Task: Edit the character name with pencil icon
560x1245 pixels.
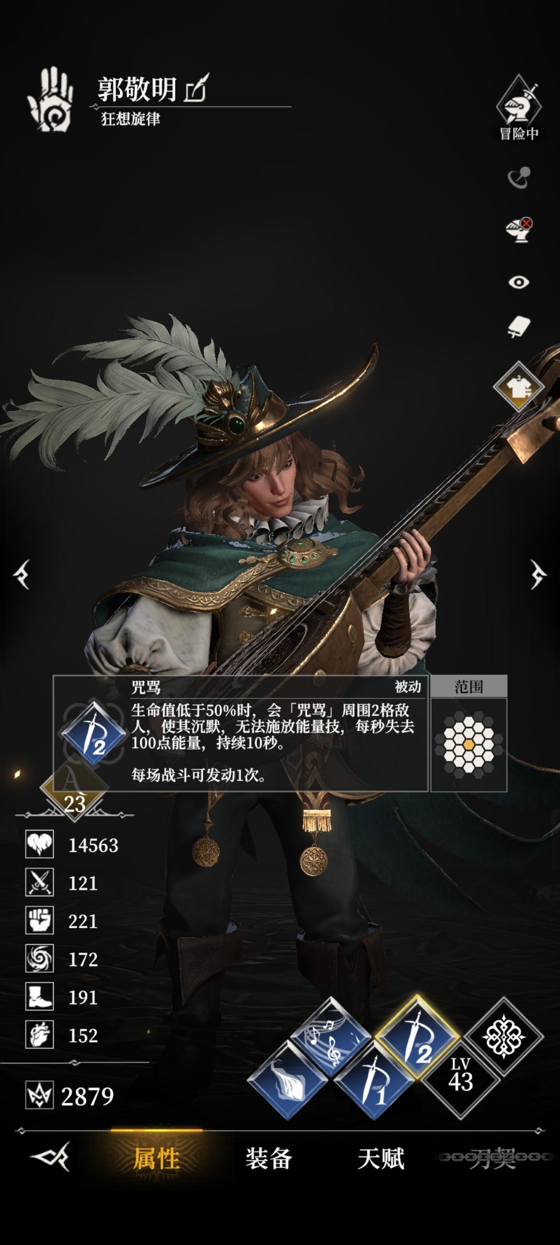Action: (196, 88)
